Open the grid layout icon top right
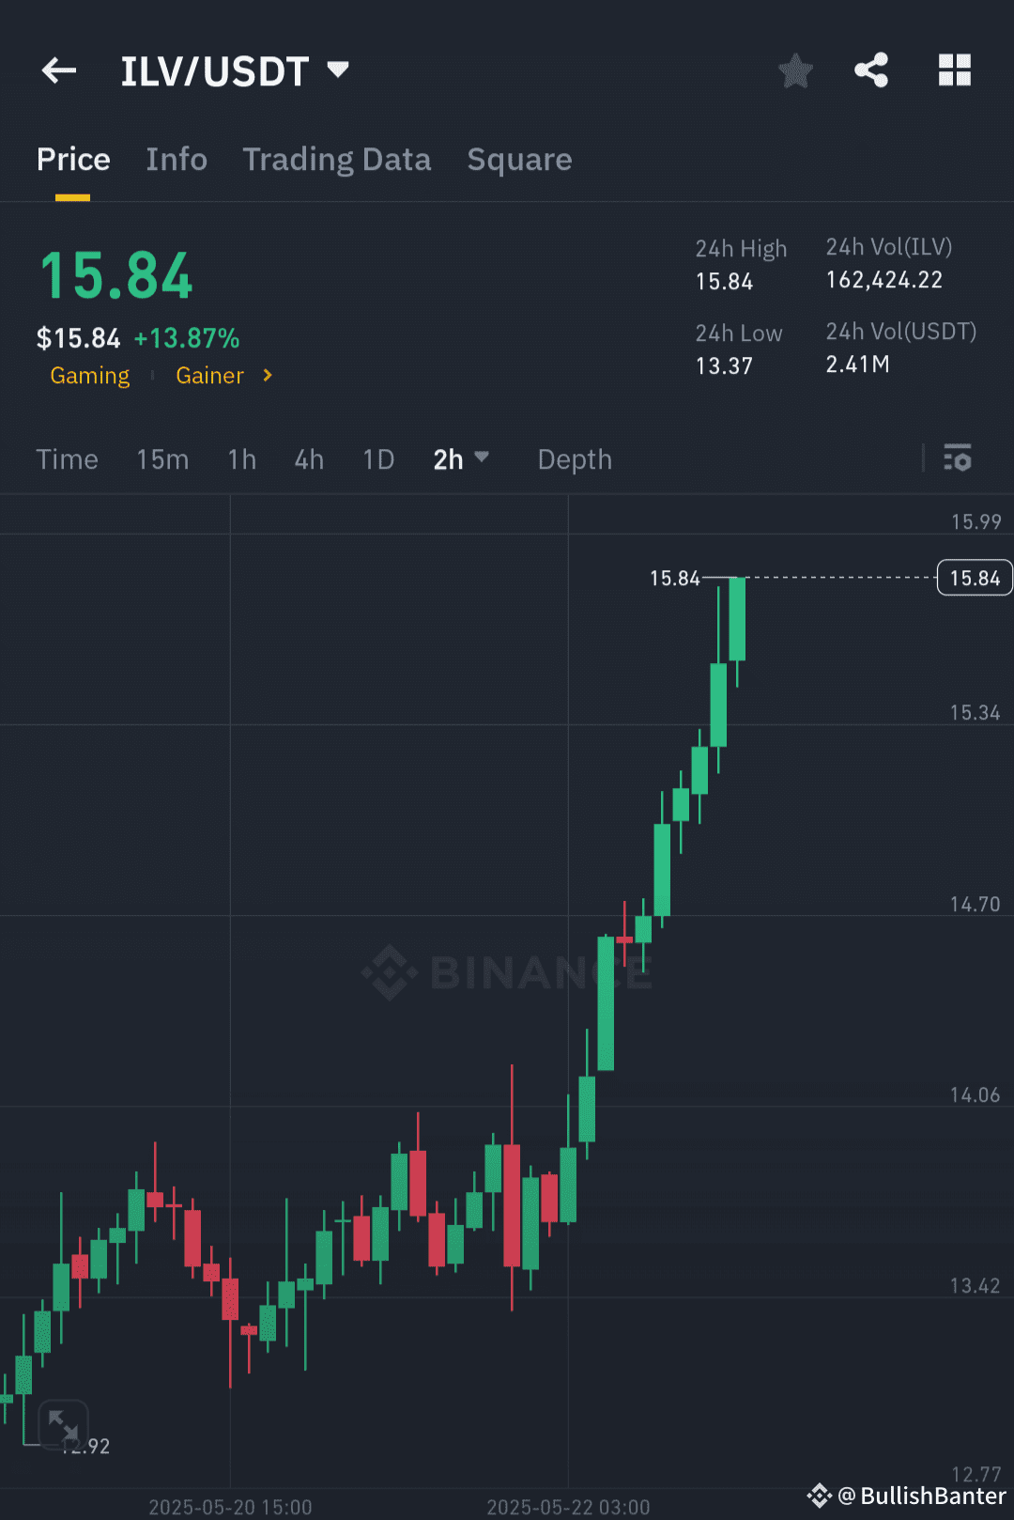1014x1520 pixels. [954, 69]
